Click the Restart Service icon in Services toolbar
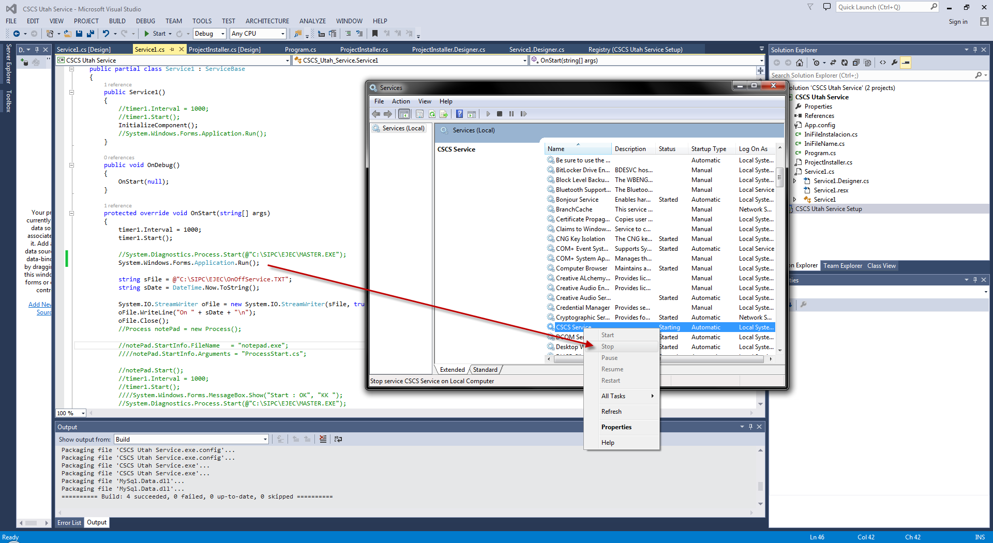Image resolution: width=993 pixels, height=543 pixels. 523,114
